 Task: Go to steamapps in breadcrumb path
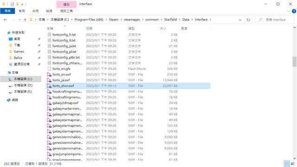pyautogui.click(x=132, y=19)
